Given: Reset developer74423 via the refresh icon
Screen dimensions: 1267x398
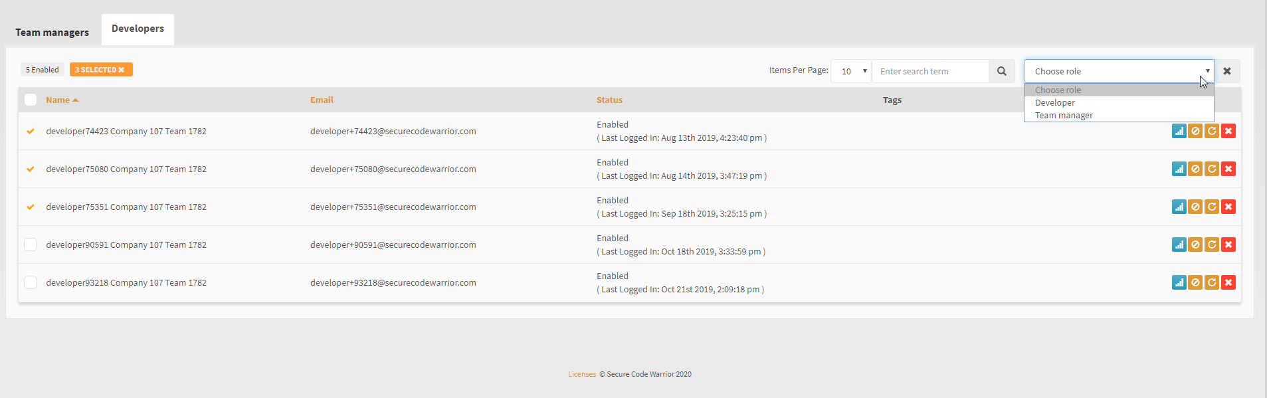Looking at the screenshot, I should (x=1212, y=131).
